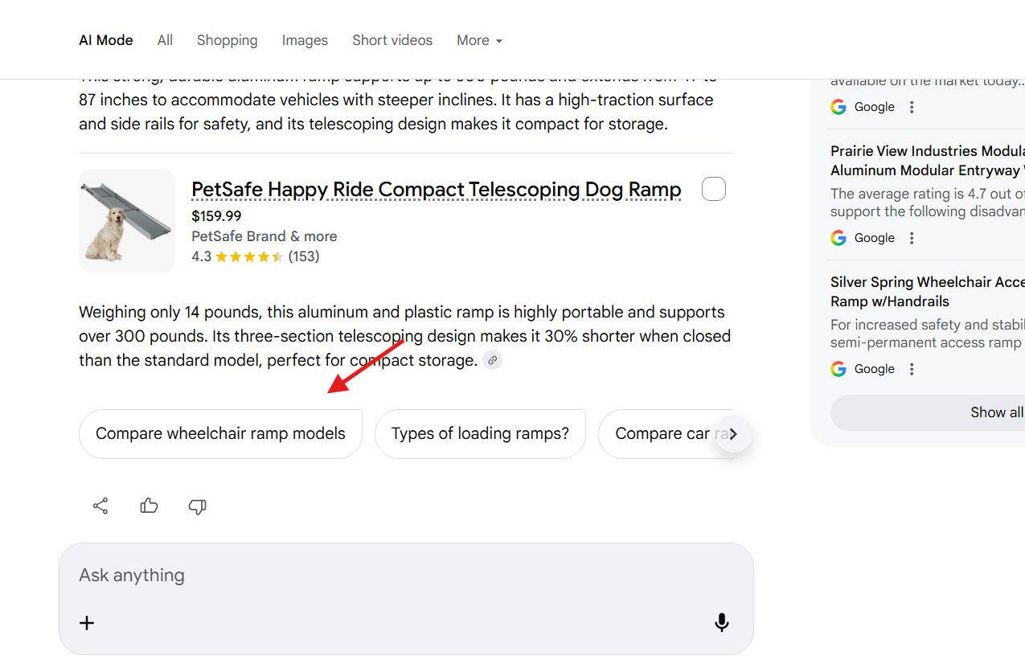This screenshot has width=1025, height=672.
Task: Switch to the Shopping tab
Action: (x=227, y=40)
